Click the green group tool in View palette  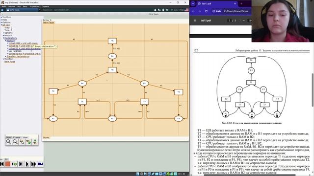(x=28, y=142)
